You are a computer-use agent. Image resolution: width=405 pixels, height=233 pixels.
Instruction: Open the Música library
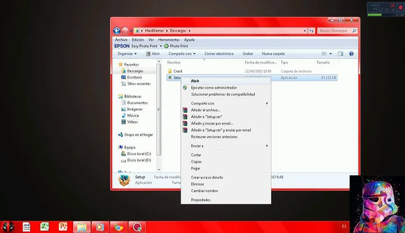(x=132, y=115)
